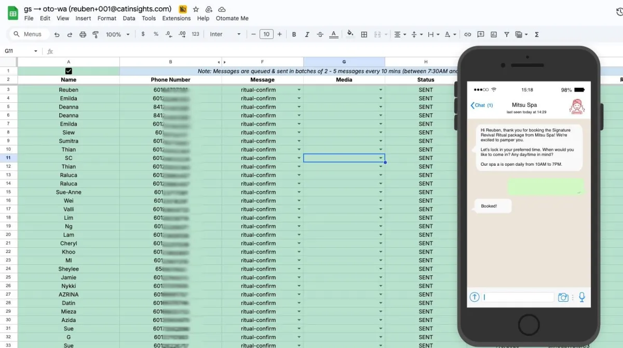The width and height of the screenshot is (623, 348).
Task: Open Message dropdown in Reuben's row
Action: click(x=299, y=90)
